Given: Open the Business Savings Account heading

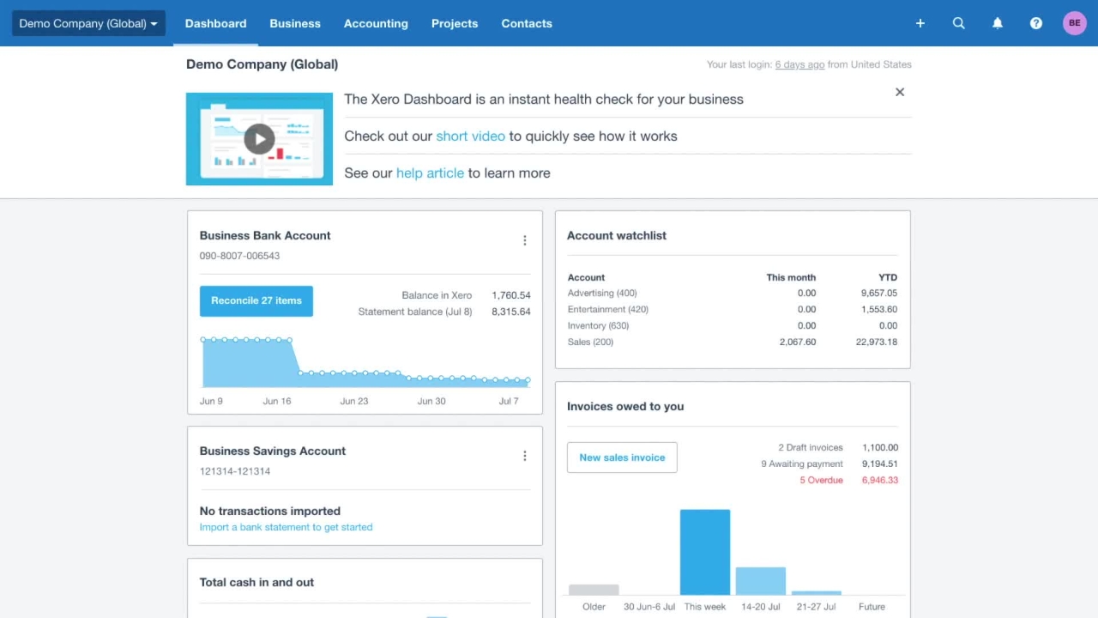Looking at the screenshot, I should click(273, 451).
